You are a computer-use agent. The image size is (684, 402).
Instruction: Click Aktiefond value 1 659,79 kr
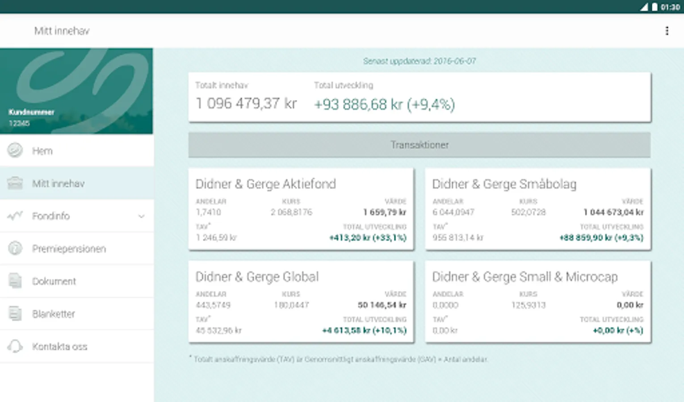click(385, 212)
